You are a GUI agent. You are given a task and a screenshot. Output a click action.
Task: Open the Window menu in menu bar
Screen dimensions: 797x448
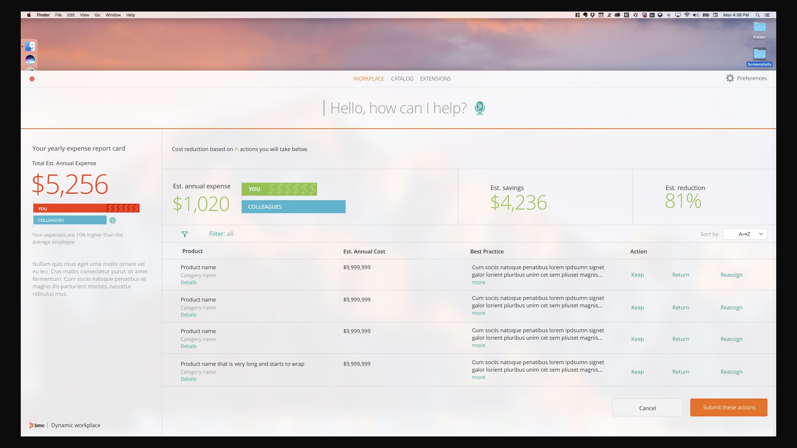point(113,15)
